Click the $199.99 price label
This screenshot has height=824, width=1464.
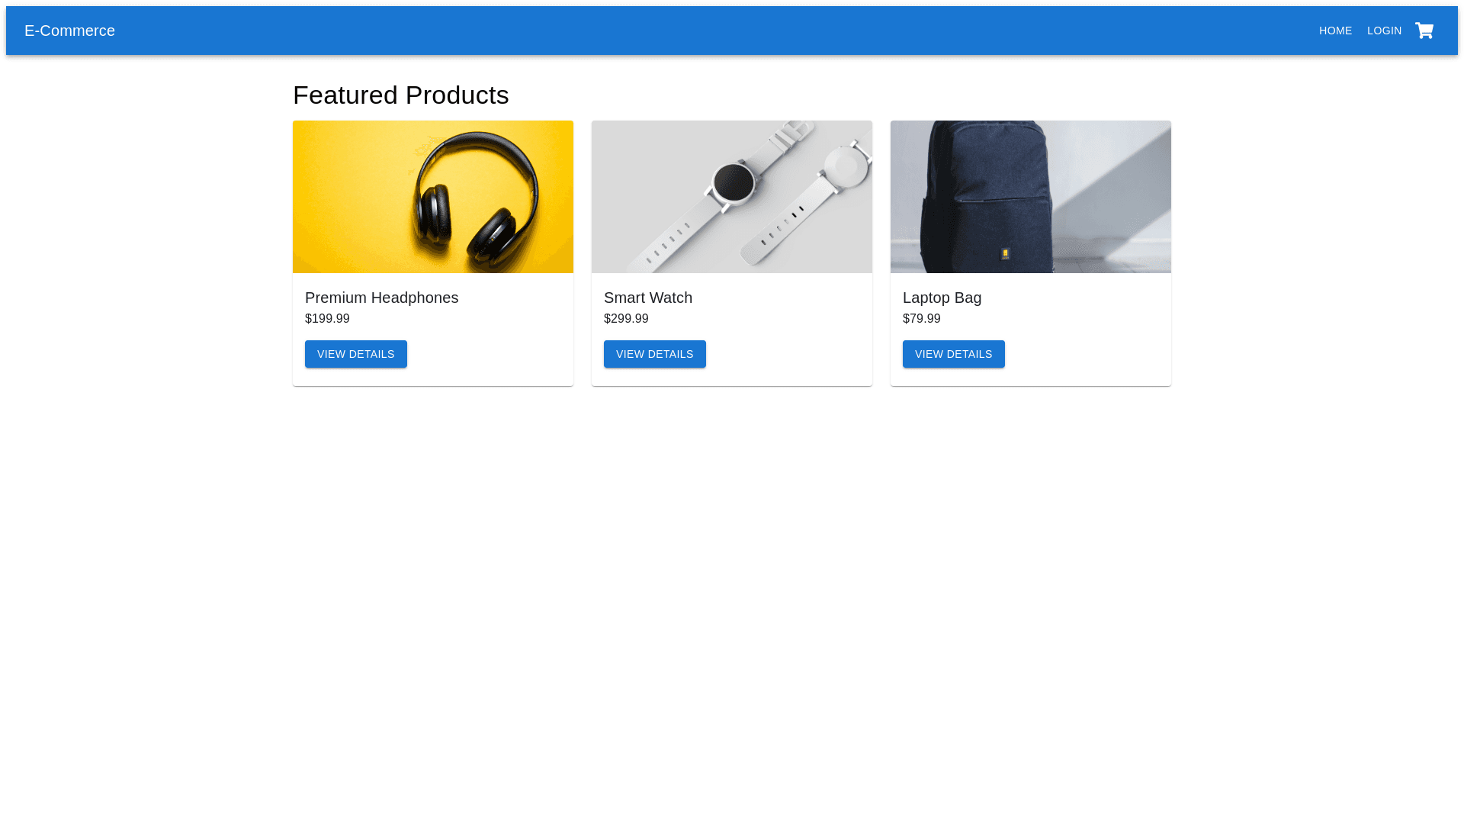tap(327, 319)
